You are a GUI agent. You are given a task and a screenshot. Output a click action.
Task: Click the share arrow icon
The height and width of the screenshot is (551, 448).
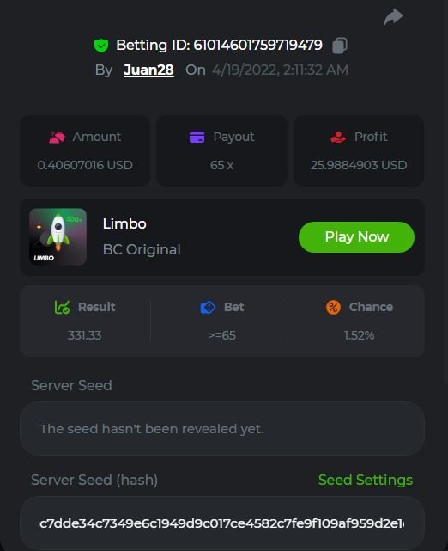393,17
